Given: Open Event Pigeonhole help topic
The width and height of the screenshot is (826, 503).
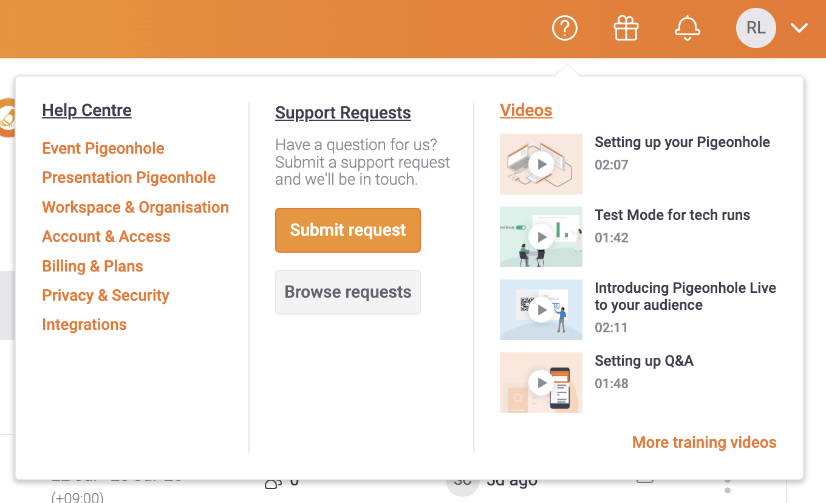Looking at the screenshot, I should (103, 148).
